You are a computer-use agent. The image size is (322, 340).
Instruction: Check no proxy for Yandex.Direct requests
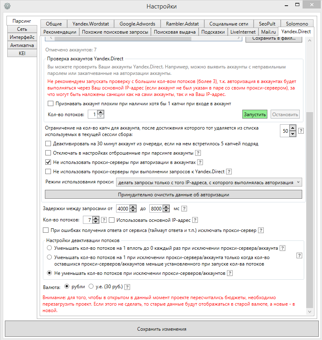tap(48, 172)
